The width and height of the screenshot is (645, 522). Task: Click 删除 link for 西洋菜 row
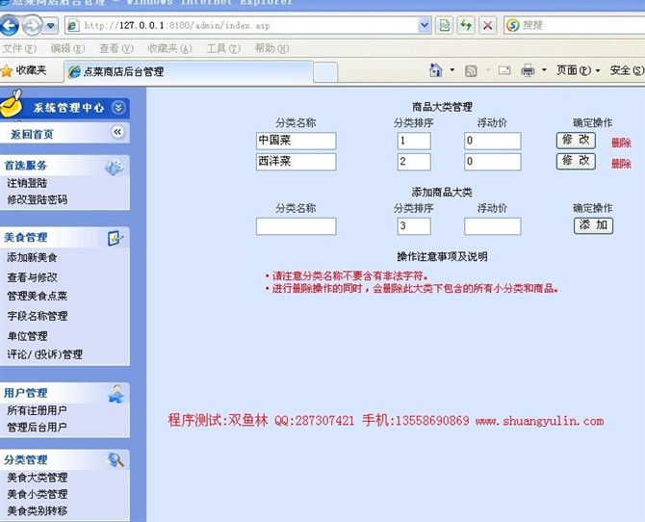[621, 164]
